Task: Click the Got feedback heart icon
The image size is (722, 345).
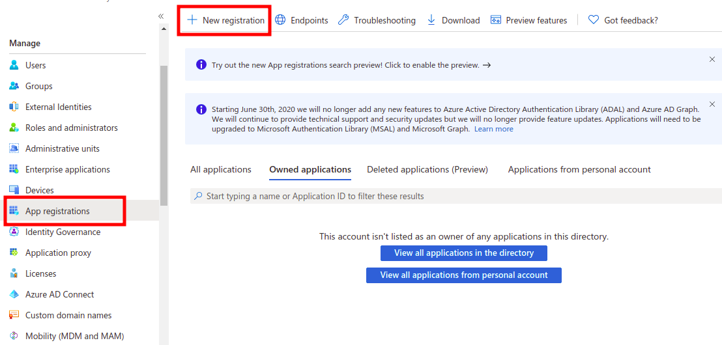Action: pos(594,20)
